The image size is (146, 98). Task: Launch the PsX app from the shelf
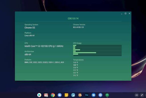tap(87, 95)
